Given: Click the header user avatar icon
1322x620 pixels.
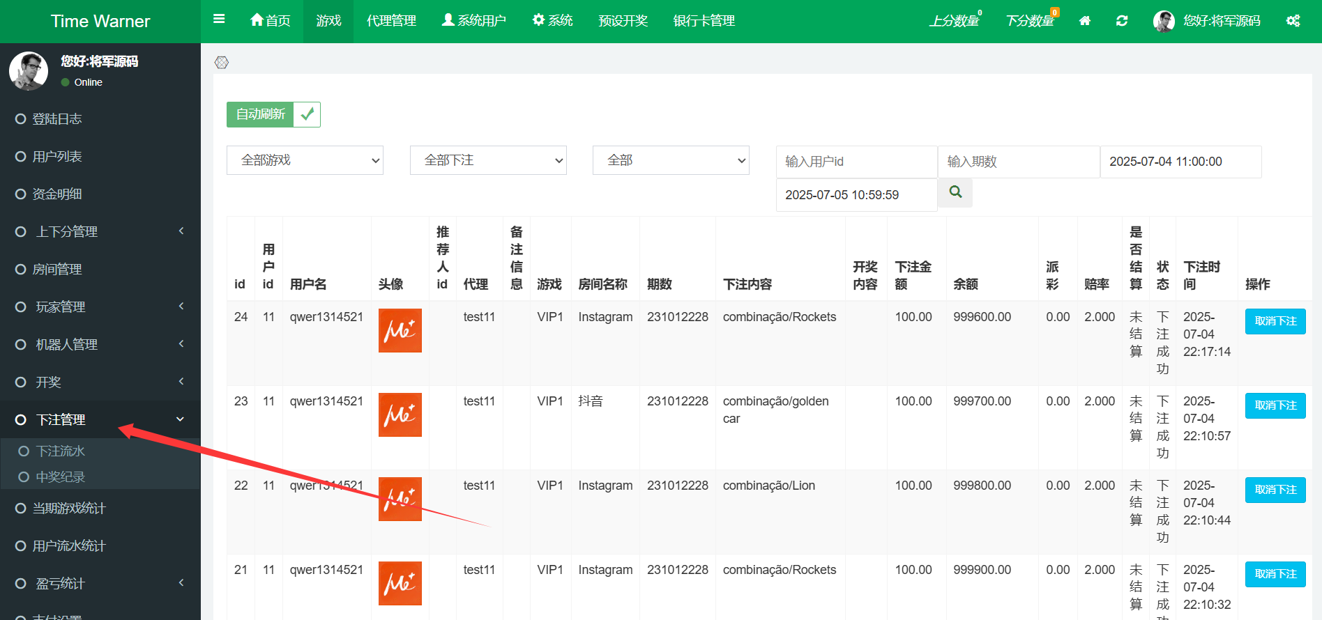Looking at the screenshot, I should (1164, 21).
